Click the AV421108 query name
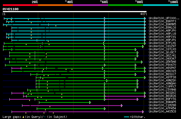 pyautogui.click(x=11, y=9)
